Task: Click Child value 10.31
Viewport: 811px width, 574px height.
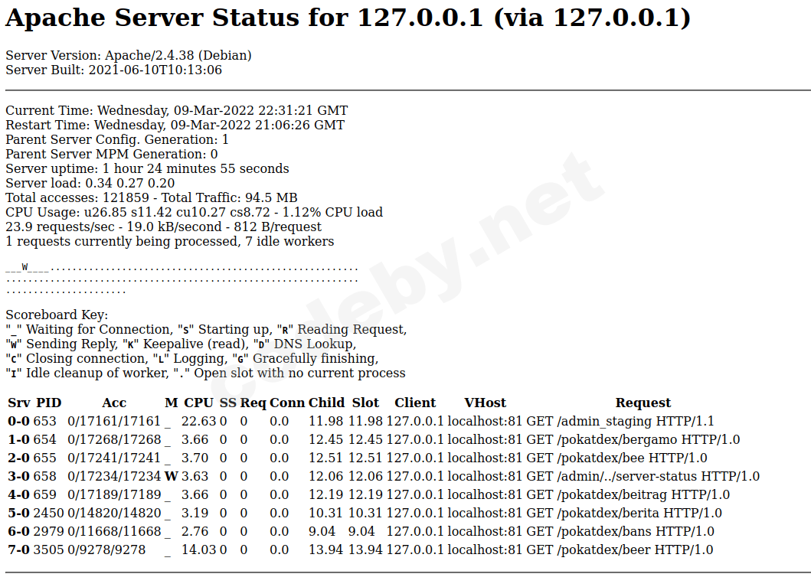Action: (325, 513)
